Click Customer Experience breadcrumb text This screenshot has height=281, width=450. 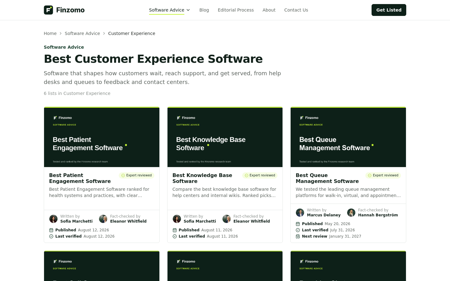(132, 33)
